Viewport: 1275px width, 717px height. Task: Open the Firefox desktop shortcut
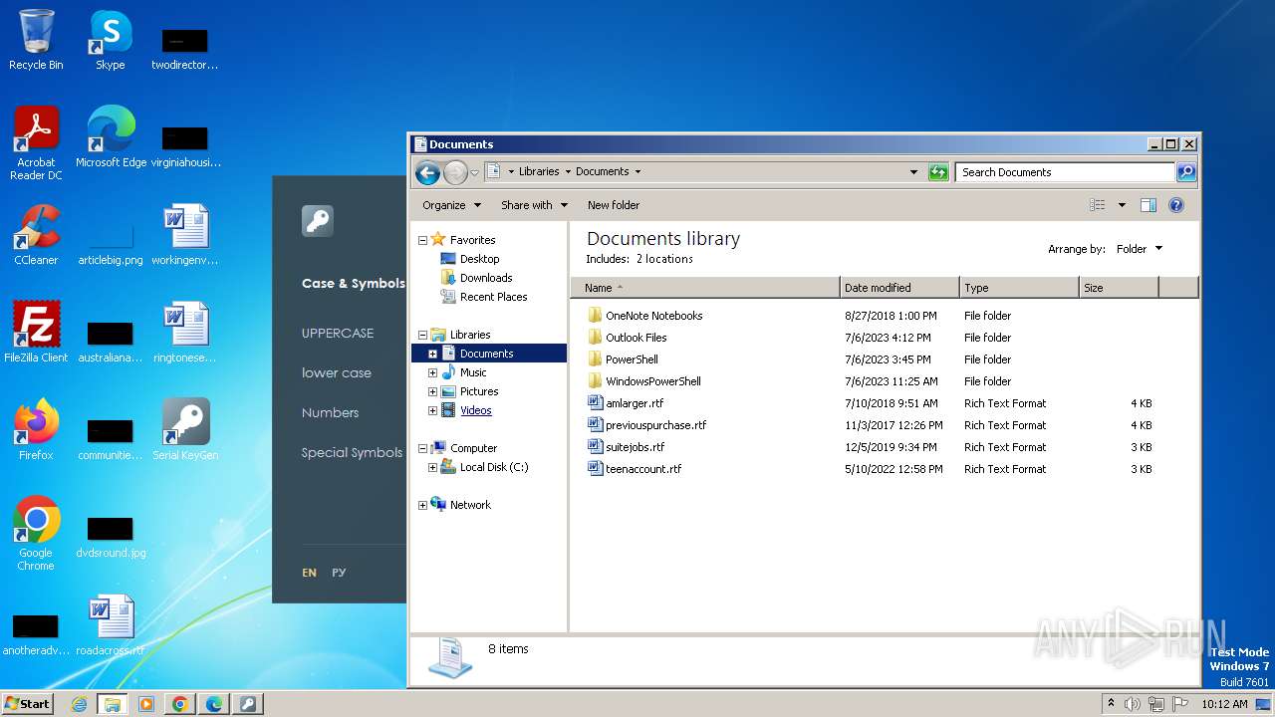(36, 429)
